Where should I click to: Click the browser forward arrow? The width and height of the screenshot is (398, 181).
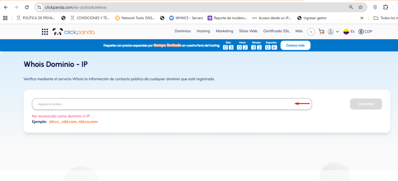16,7
